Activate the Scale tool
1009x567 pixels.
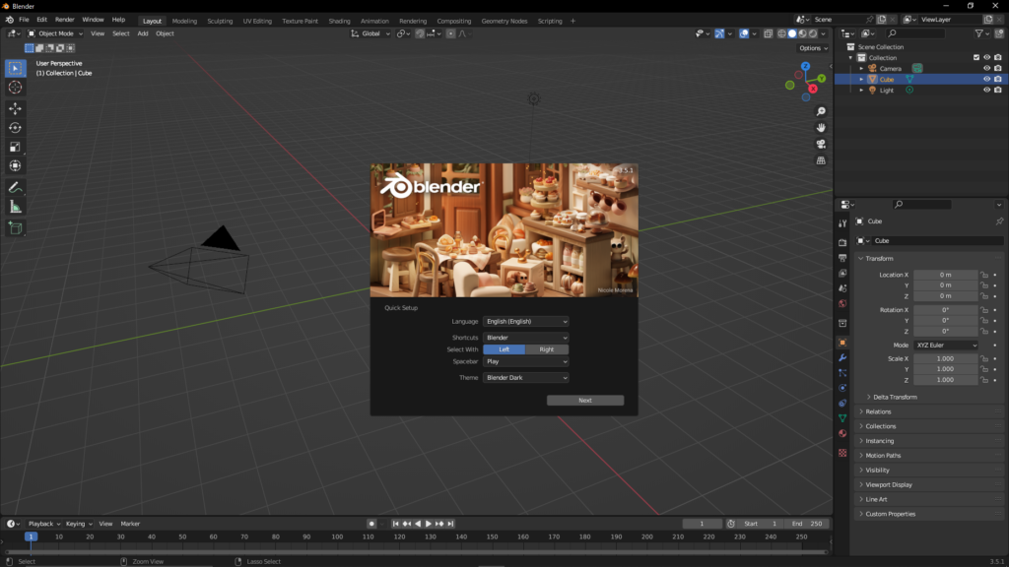pyautogui.click(x=15, y=148)
